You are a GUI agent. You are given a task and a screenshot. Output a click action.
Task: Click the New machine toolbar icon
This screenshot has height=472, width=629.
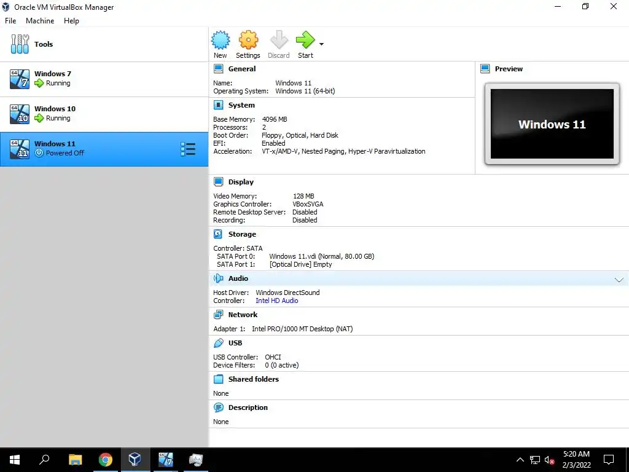[x=221, y=40]
